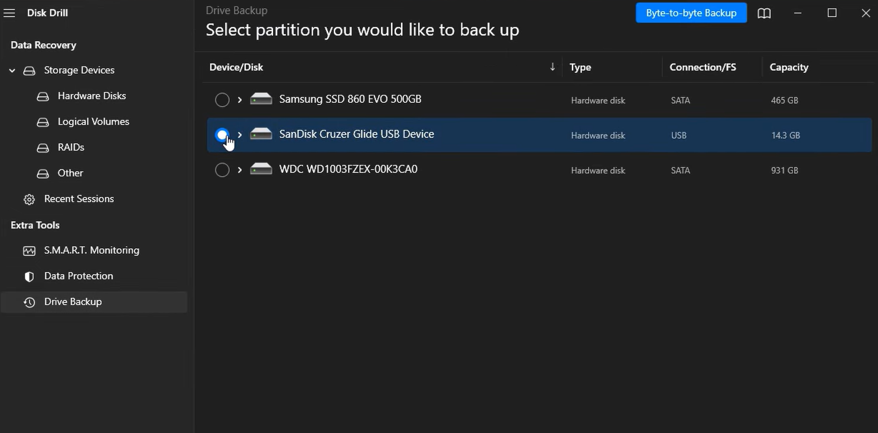Open S.M.A.R.T. Monitoring tool
The height and width of the screenshot is (433, 878).
pyautogui.click(x=92, y=250)
